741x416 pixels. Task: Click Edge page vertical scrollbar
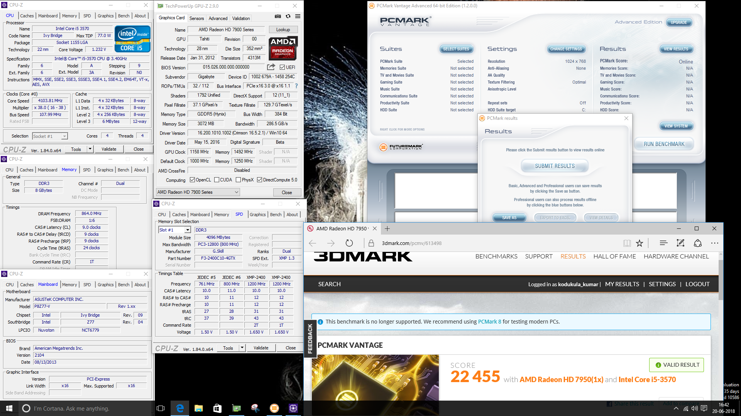[x=721, y=280]
